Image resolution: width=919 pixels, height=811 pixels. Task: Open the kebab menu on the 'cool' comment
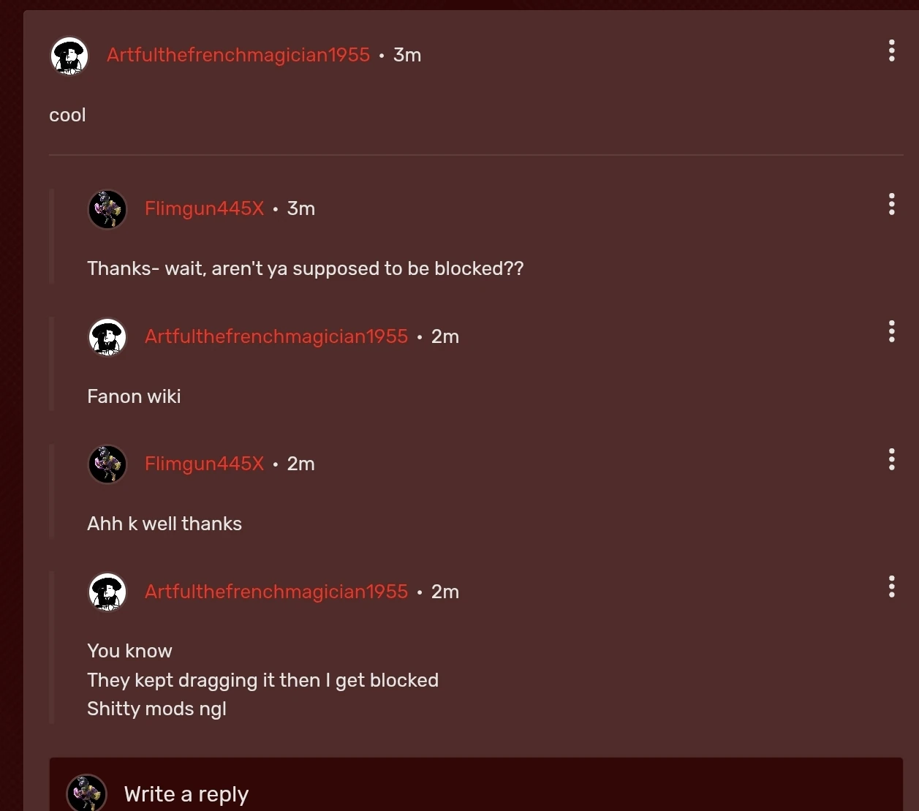pyautogui.click(x=891, y=51)
